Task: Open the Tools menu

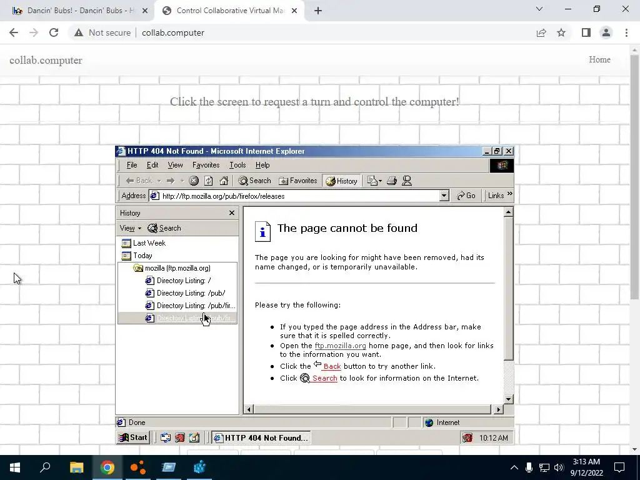Action: click(237, 165)
